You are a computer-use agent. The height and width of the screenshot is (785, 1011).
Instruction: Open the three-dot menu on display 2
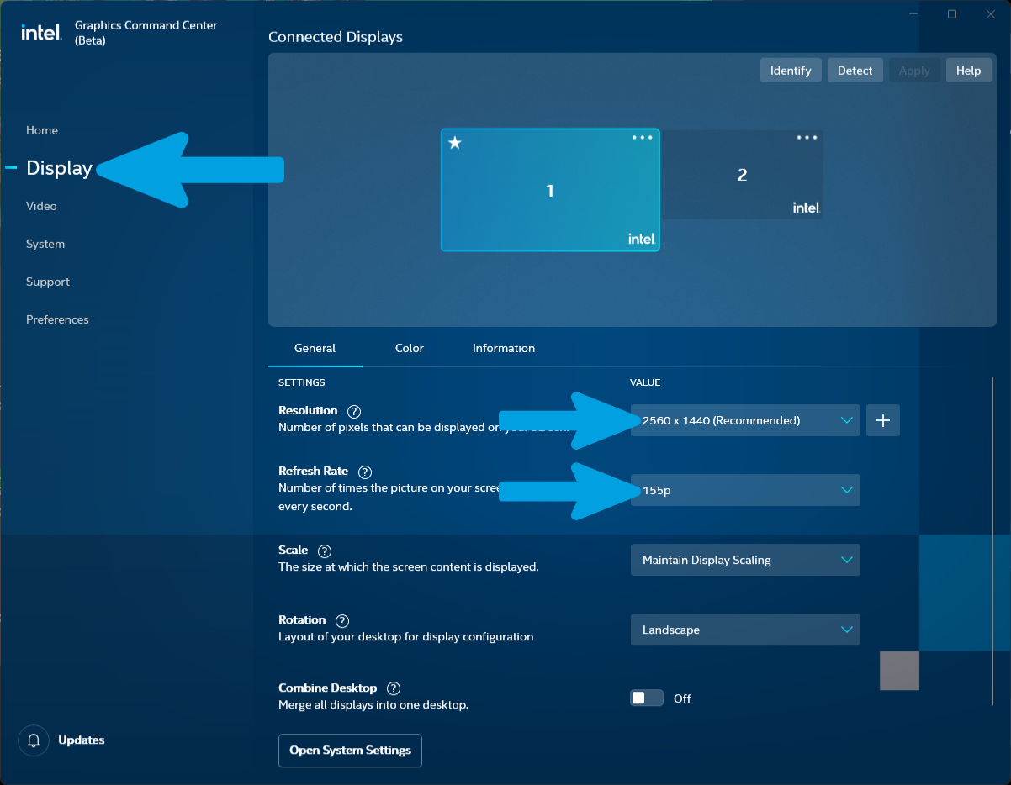coord(807,138)
